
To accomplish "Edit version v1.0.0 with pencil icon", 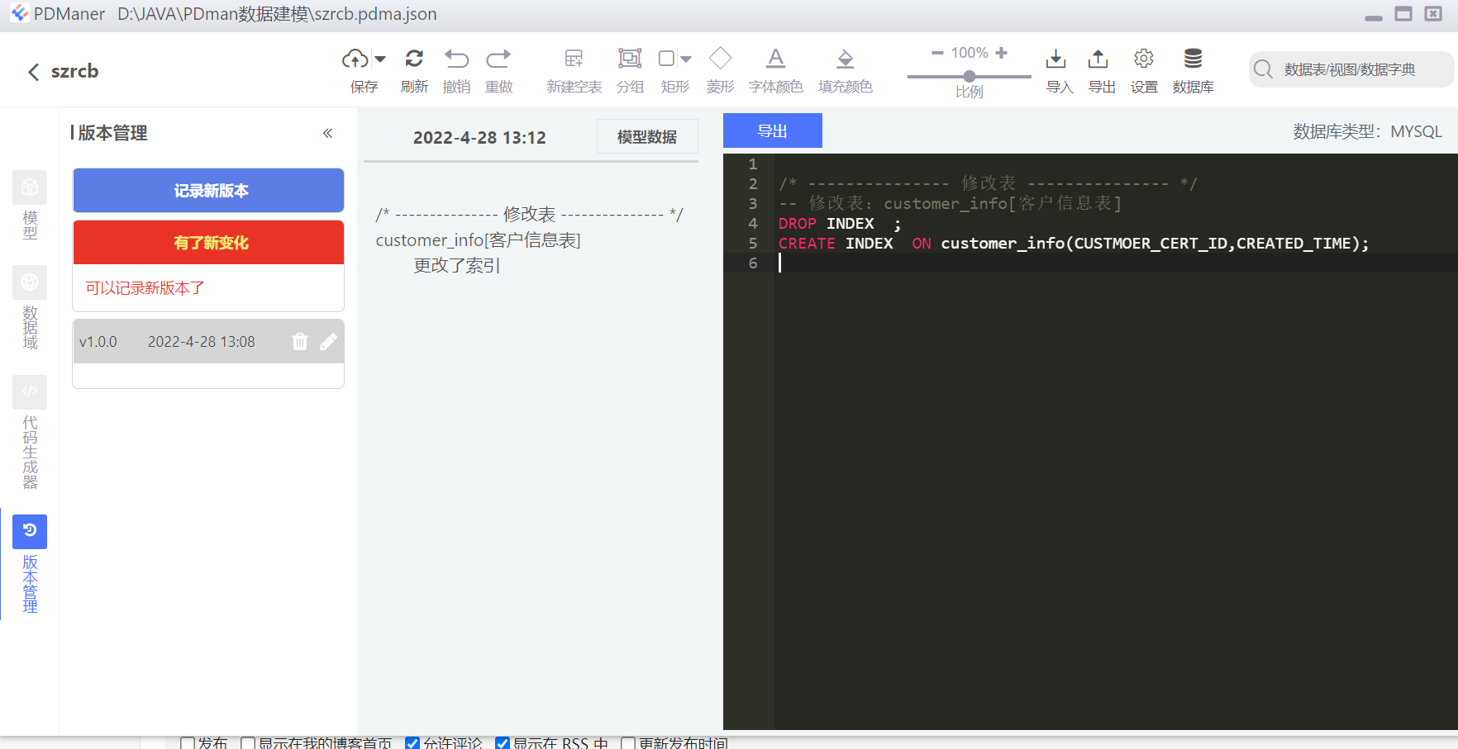I will click(329, 341).
